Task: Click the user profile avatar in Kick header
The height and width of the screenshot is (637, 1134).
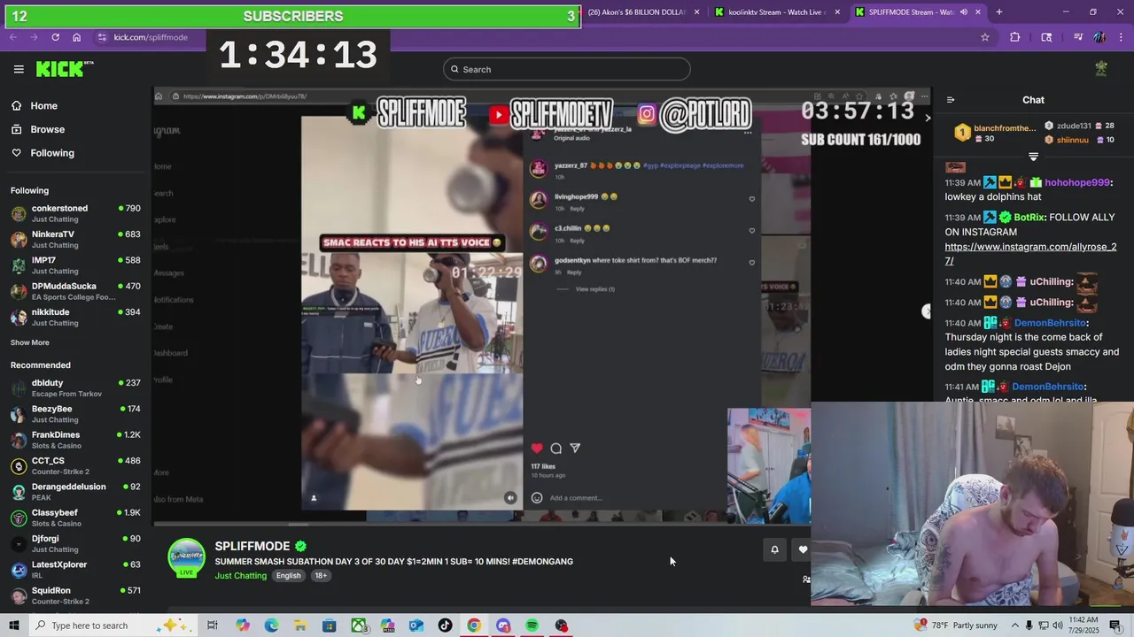Action: click(x=1101, y=69)
